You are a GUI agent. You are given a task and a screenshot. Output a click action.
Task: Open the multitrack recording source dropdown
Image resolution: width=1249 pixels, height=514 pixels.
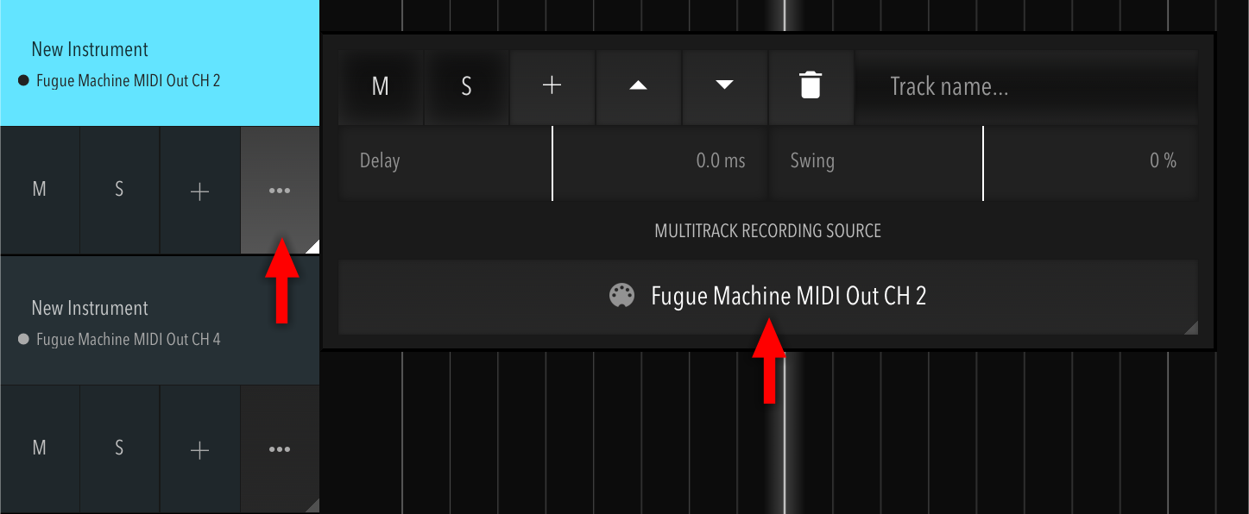point(768,297)
